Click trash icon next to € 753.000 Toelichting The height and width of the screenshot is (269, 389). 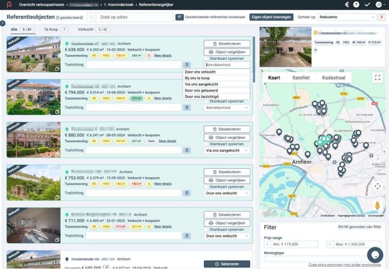(x=187, y=193)
